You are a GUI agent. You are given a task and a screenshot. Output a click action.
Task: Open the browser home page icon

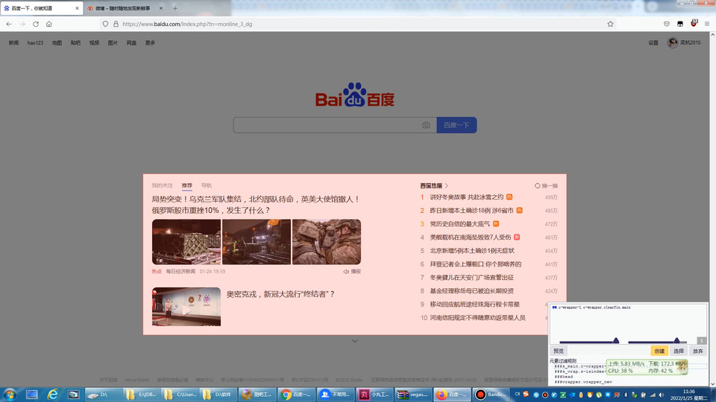point(49,24)
